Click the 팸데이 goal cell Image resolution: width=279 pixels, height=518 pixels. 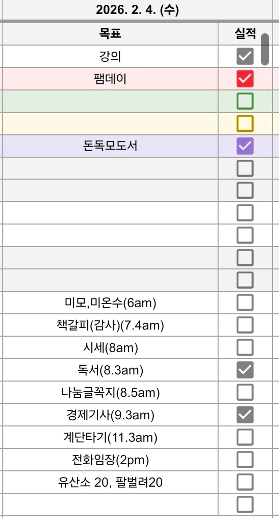point(110,79)
